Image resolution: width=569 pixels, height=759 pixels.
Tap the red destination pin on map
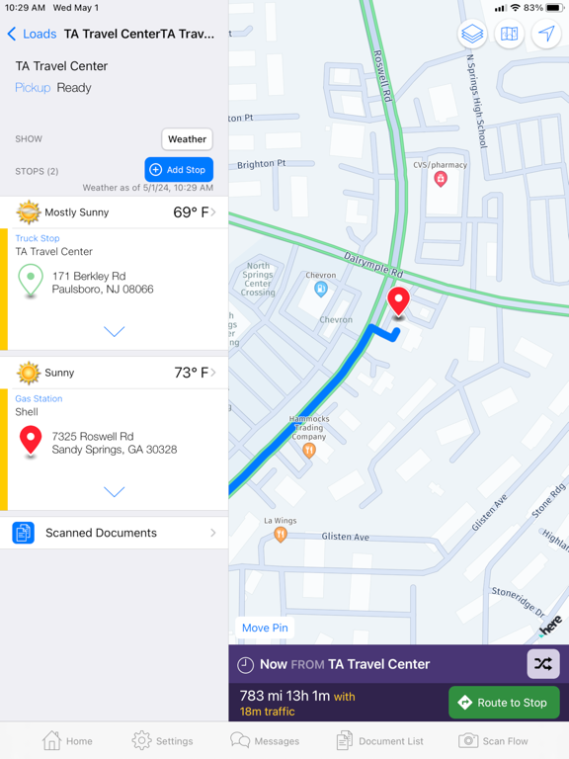point(399,302)
